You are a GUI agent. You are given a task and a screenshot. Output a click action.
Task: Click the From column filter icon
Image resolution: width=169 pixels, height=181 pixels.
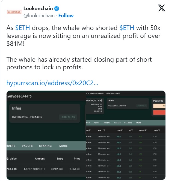122,130
